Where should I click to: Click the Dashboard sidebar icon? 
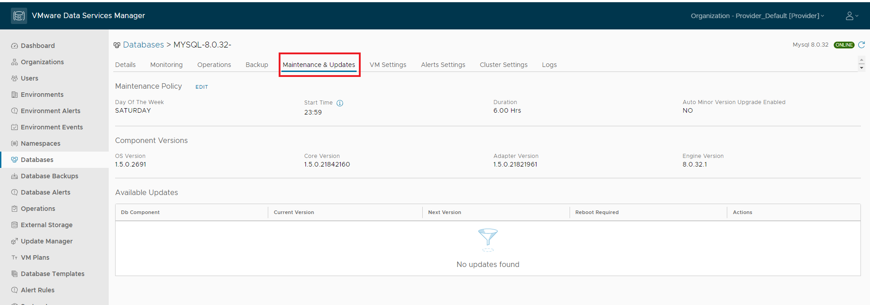pos(14,46)
